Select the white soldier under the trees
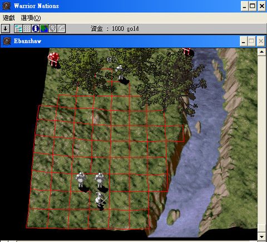Image resolution: width=267 pixels, height=242 pixels. click(x=120, y=72)
